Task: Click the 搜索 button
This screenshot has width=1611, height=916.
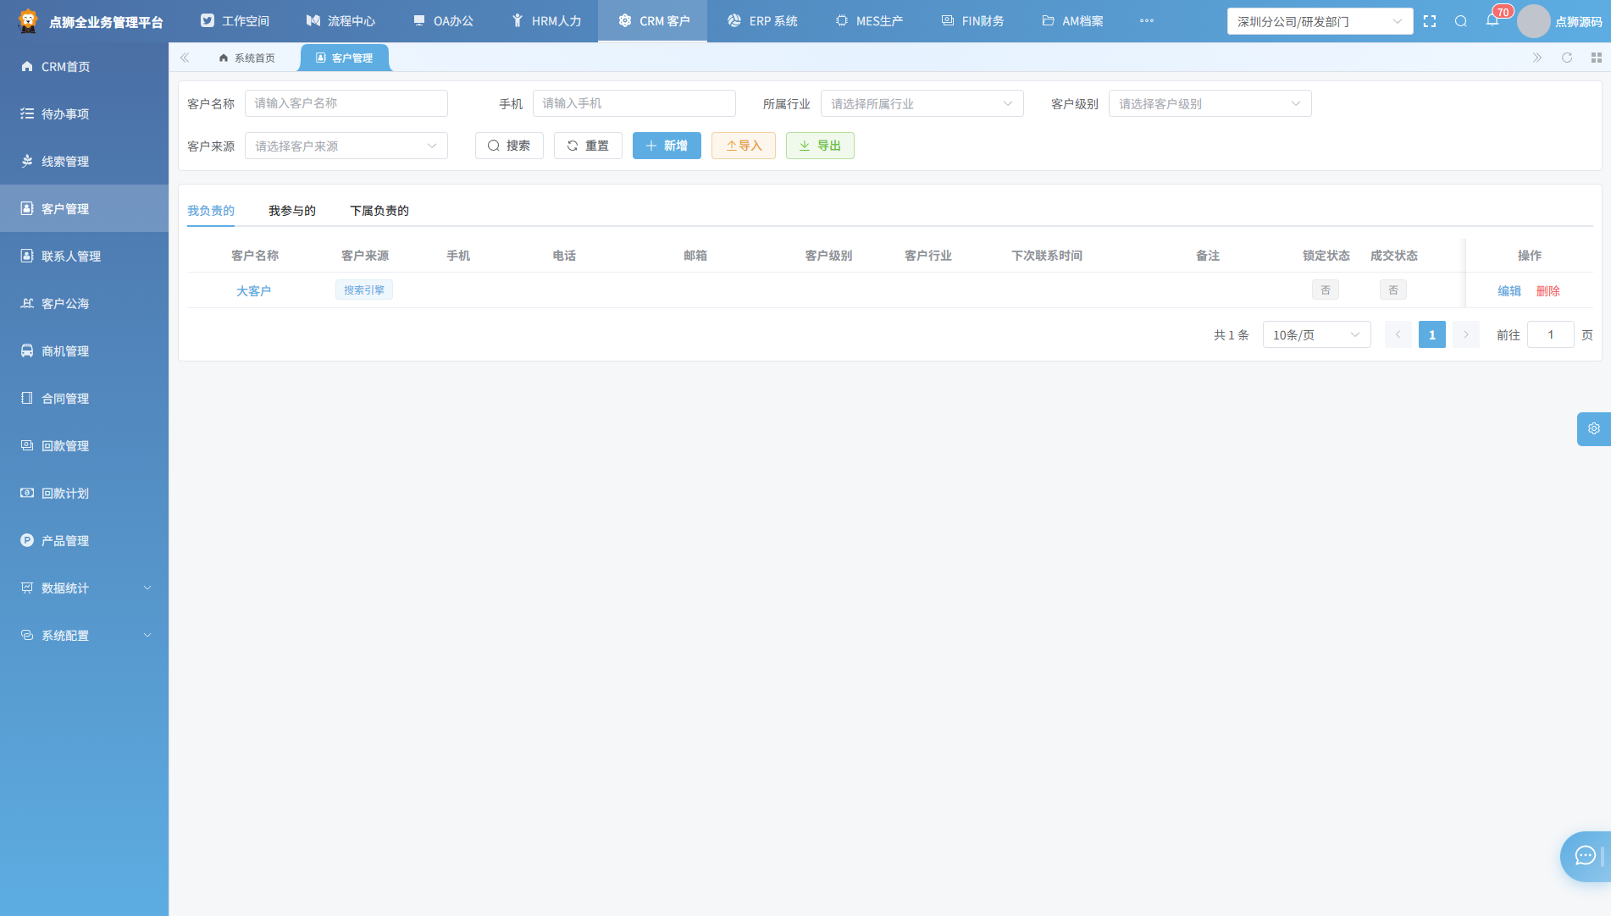Action: point(509,146)
